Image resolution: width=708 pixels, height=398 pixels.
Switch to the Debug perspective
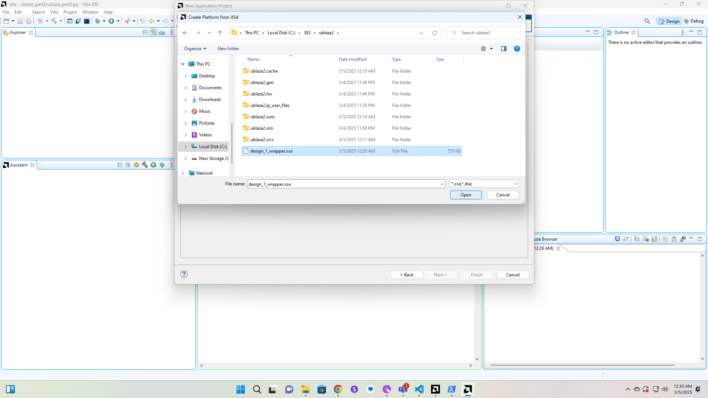(694, 21)
